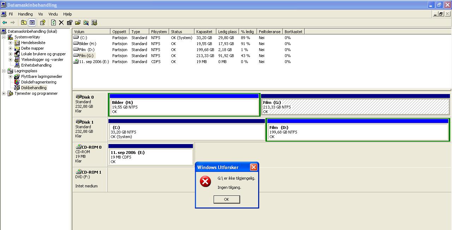Click the Lokale brukere og grupper icon

17,54
